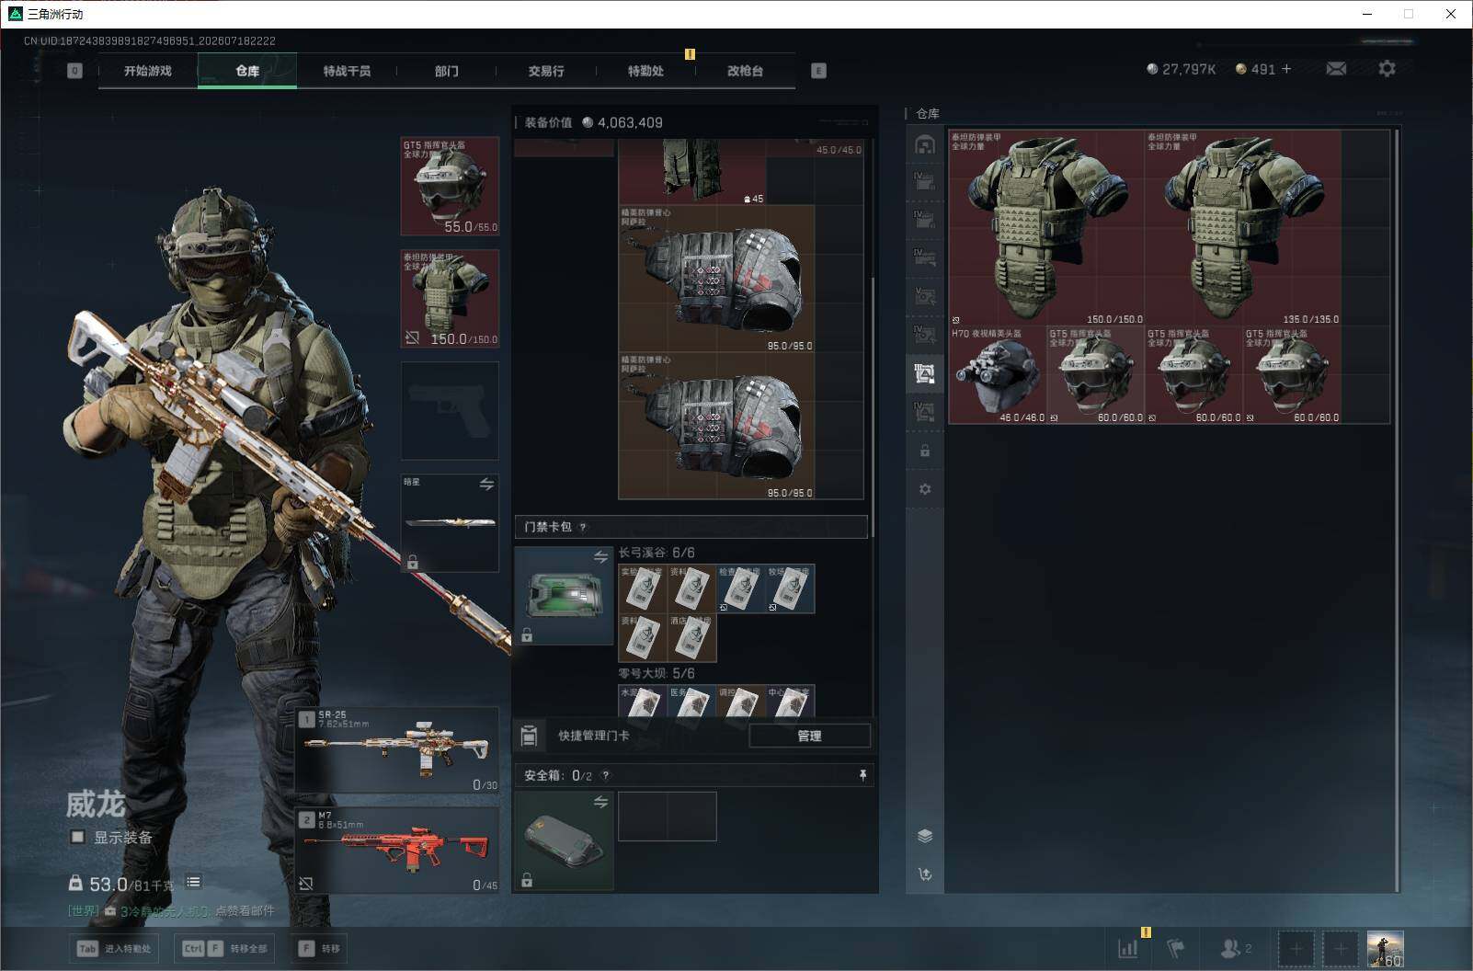1473x971 pixels.
Task: Open the 部门 tab
Action: click(446, 71)
